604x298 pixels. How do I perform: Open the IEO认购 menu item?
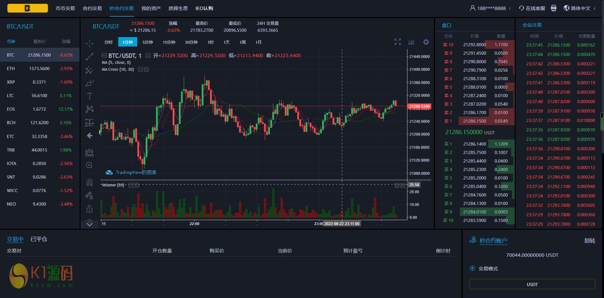click(x=204, y=8)
